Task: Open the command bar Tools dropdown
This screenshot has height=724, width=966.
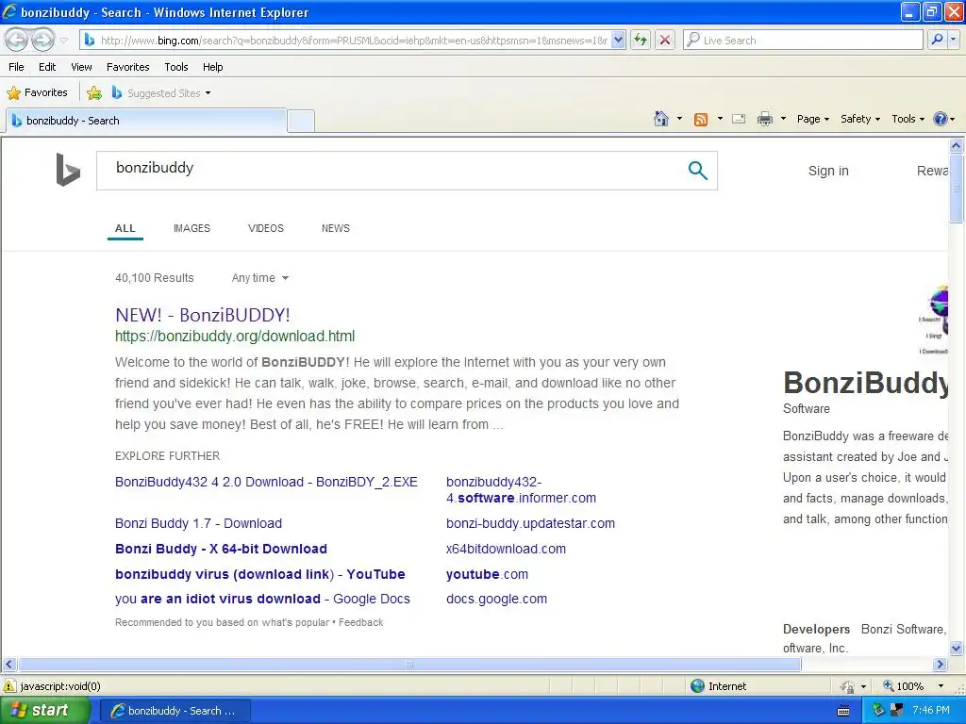Action: click(x=908, y=119)
